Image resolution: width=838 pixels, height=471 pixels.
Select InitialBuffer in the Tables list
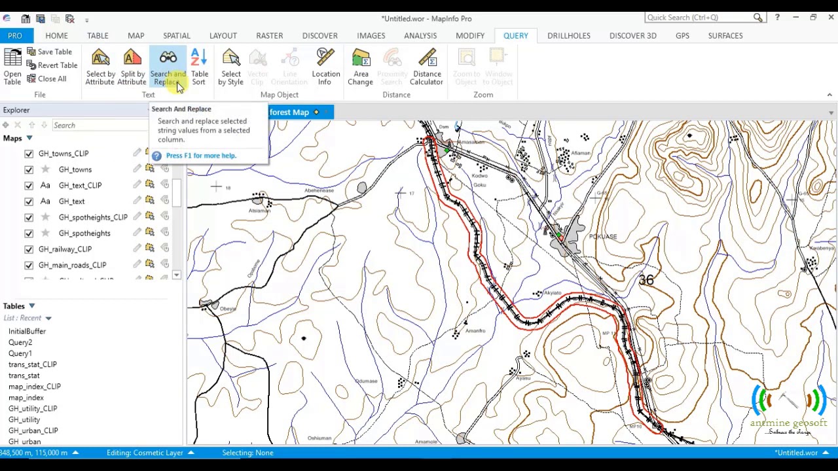click(x=27, y=332)
